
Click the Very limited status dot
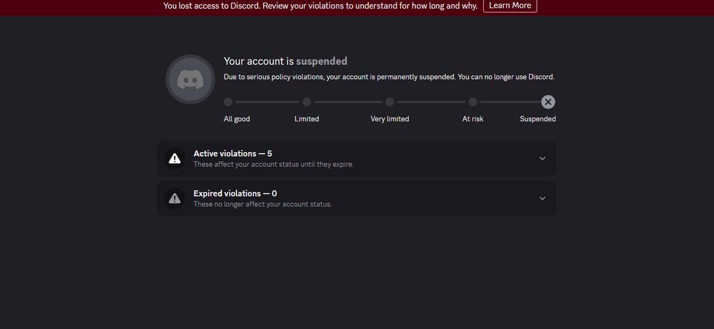coord(390,102)
